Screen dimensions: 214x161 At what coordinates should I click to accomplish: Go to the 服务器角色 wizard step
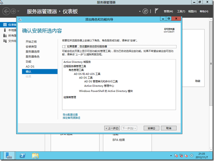(33, 57)
